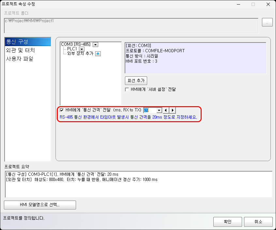
Task: Disable the HMI에게 '통신 간격' 전달 checkbox
Action: [62, 110]
